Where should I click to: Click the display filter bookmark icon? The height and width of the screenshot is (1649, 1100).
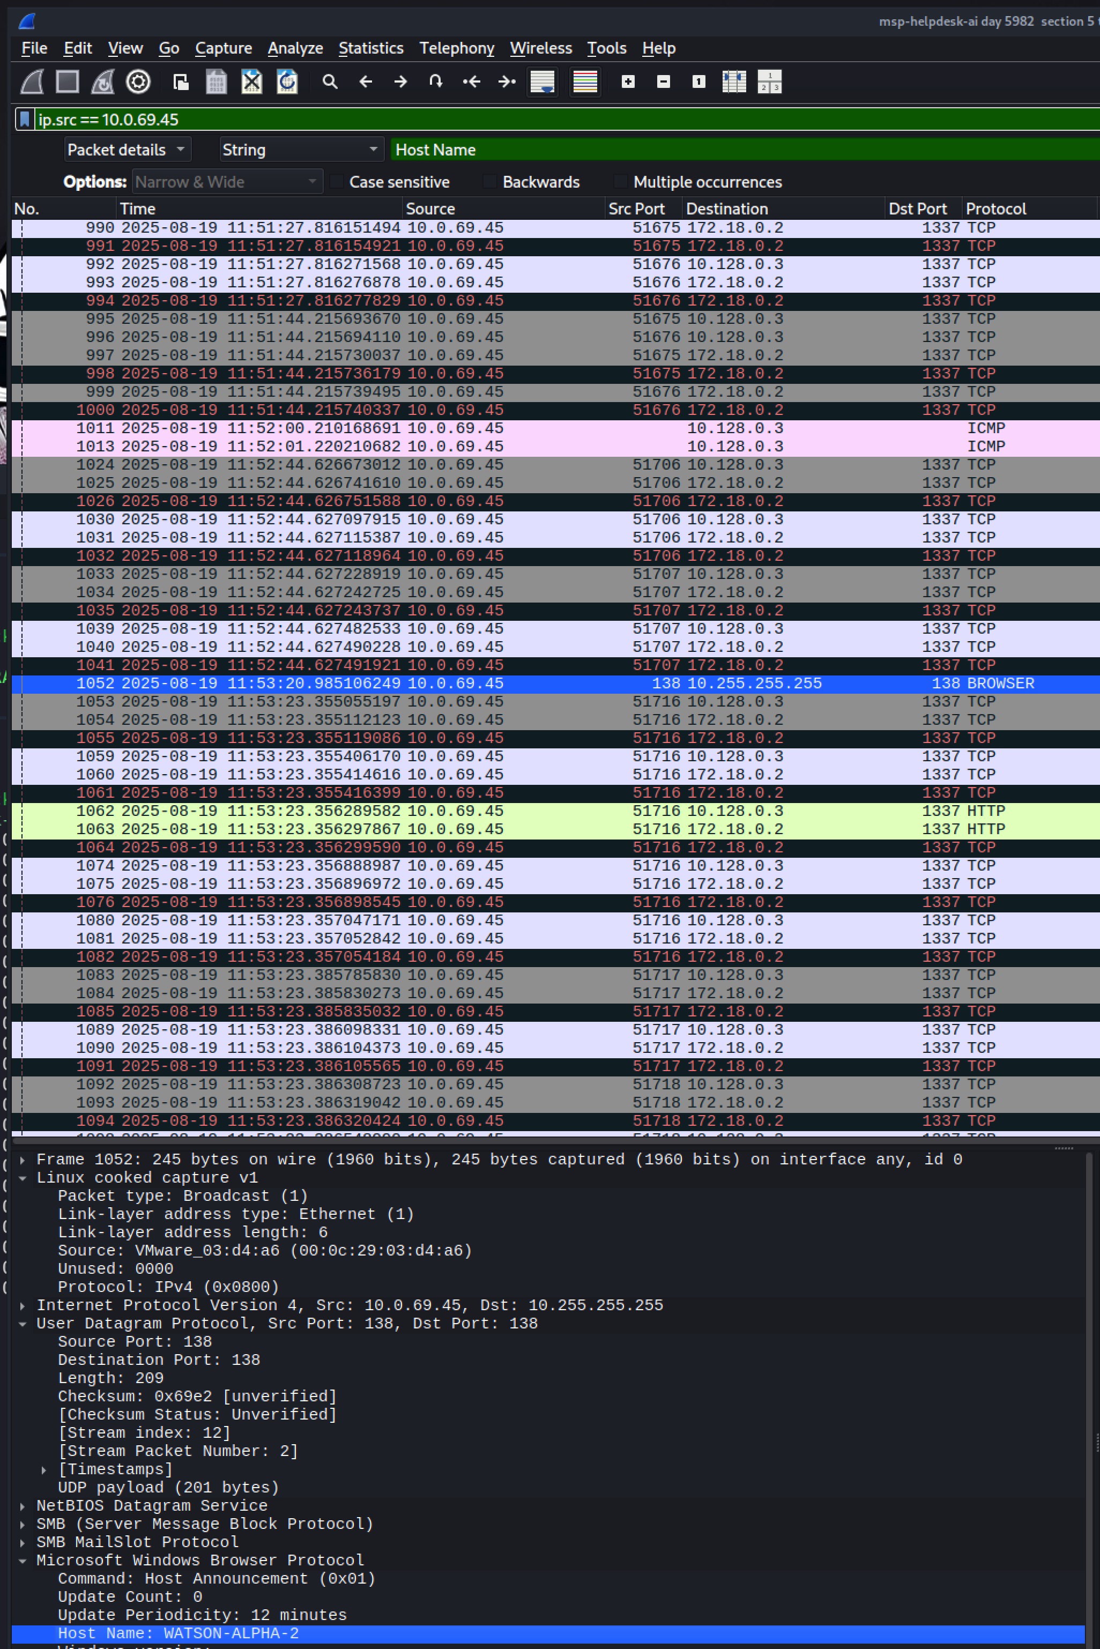(25, 119)
